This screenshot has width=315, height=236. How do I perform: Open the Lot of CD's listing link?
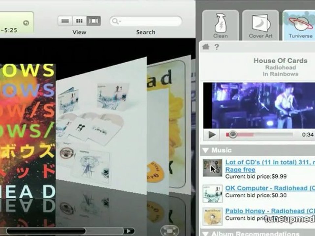270,162
